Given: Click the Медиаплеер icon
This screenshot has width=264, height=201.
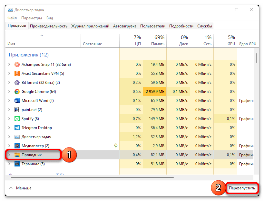Looking at the screenshot, I should [17, 146].
